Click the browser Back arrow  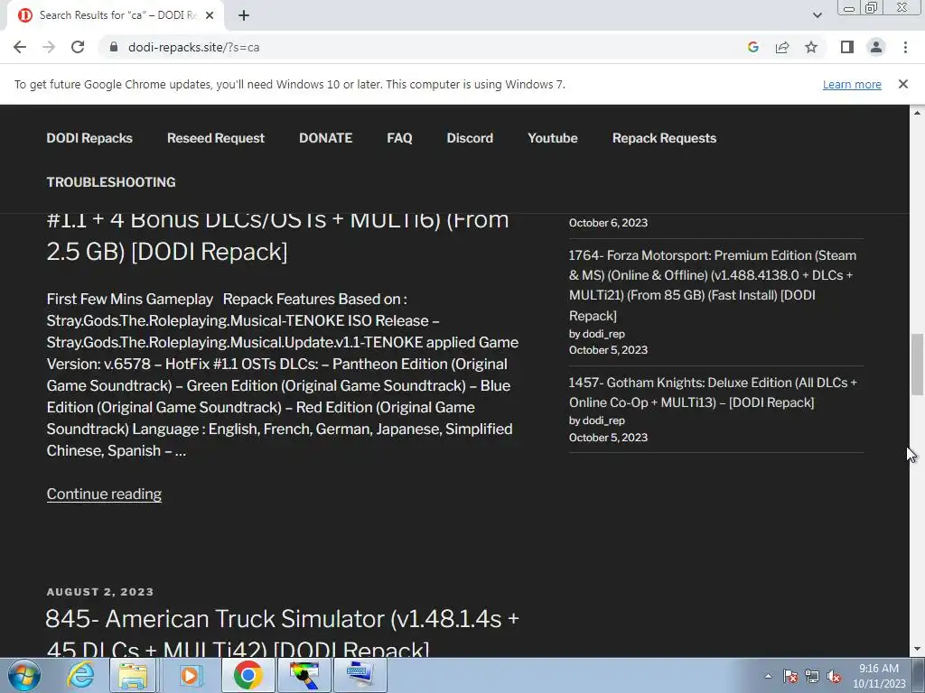(20, 47)
